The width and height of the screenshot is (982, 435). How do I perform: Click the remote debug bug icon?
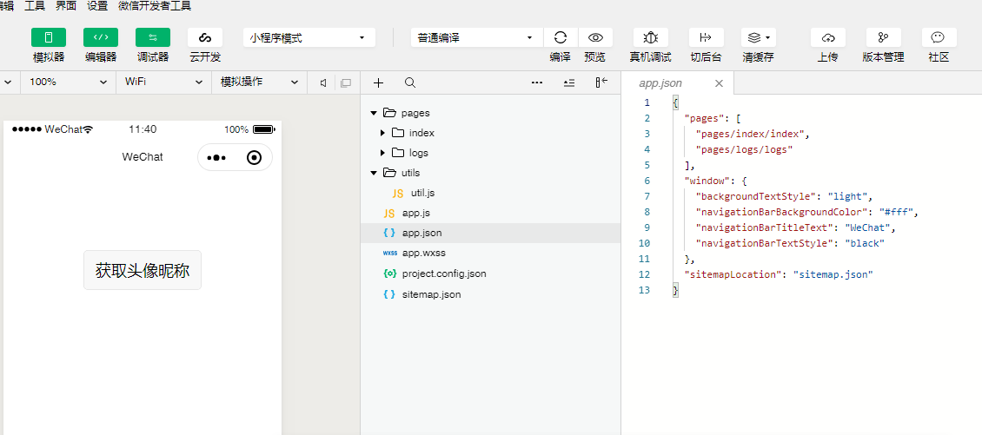coord(651,37)
